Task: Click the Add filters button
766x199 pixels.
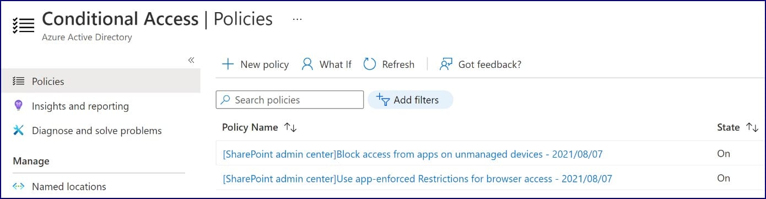Action: click(x=410, y=100)
